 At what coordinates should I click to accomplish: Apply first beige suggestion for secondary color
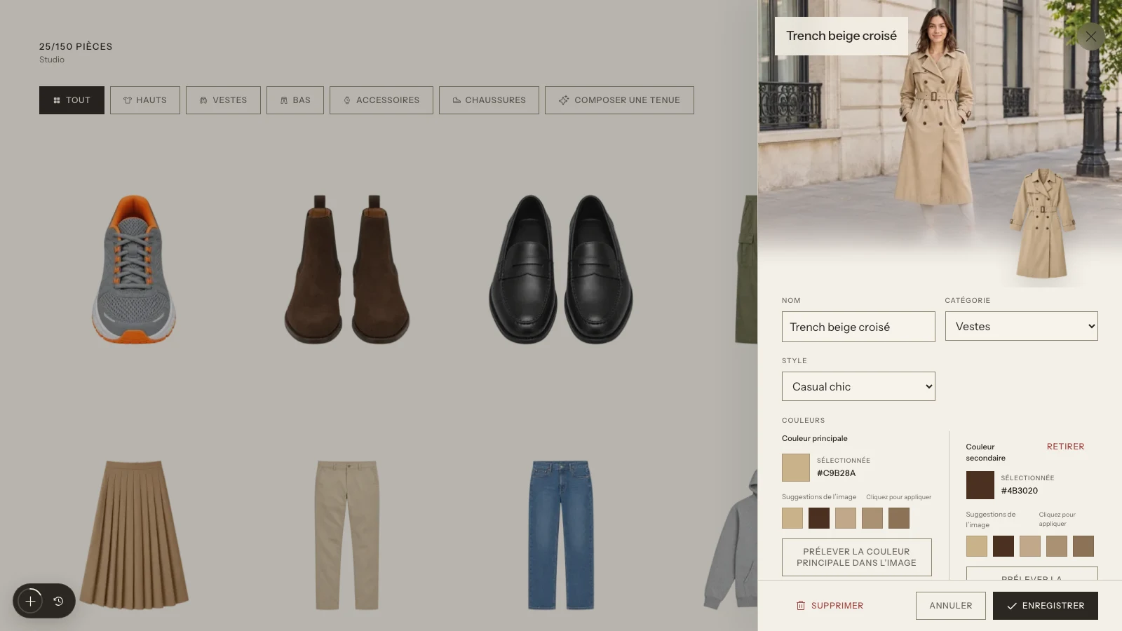(x=977, y=546)
